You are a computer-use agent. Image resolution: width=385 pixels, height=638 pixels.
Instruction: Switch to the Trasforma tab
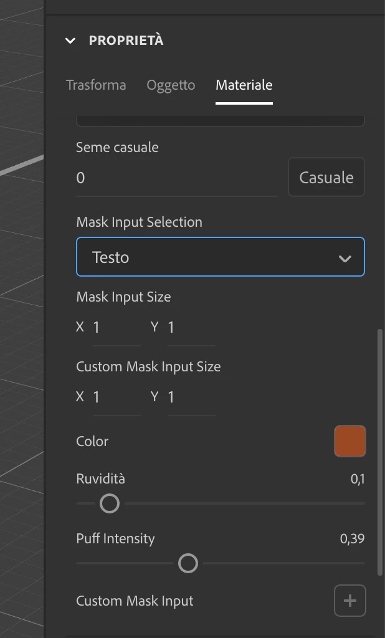point(96,85)
